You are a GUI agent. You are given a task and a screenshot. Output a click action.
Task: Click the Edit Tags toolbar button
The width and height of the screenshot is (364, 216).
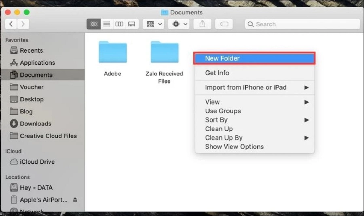click(224, 24)
